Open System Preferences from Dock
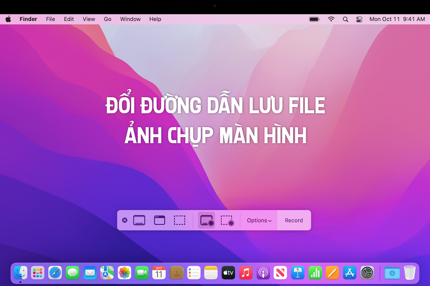The width and height of the screenshot is (430, 286). click(x=367, y=273)
